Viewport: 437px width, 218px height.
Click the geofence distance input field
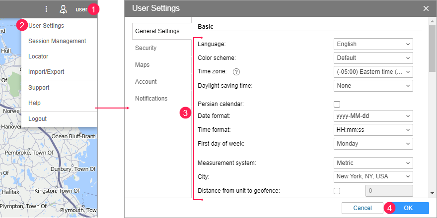pos(389,191)
